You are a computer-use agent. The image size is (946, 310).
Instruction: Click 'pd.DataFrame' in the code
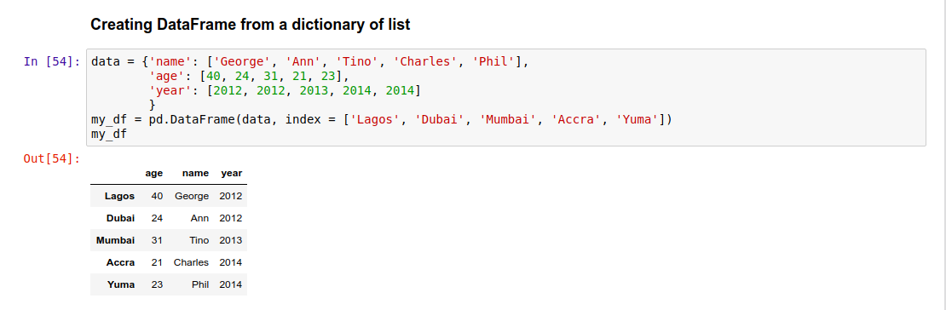(193, 119)
